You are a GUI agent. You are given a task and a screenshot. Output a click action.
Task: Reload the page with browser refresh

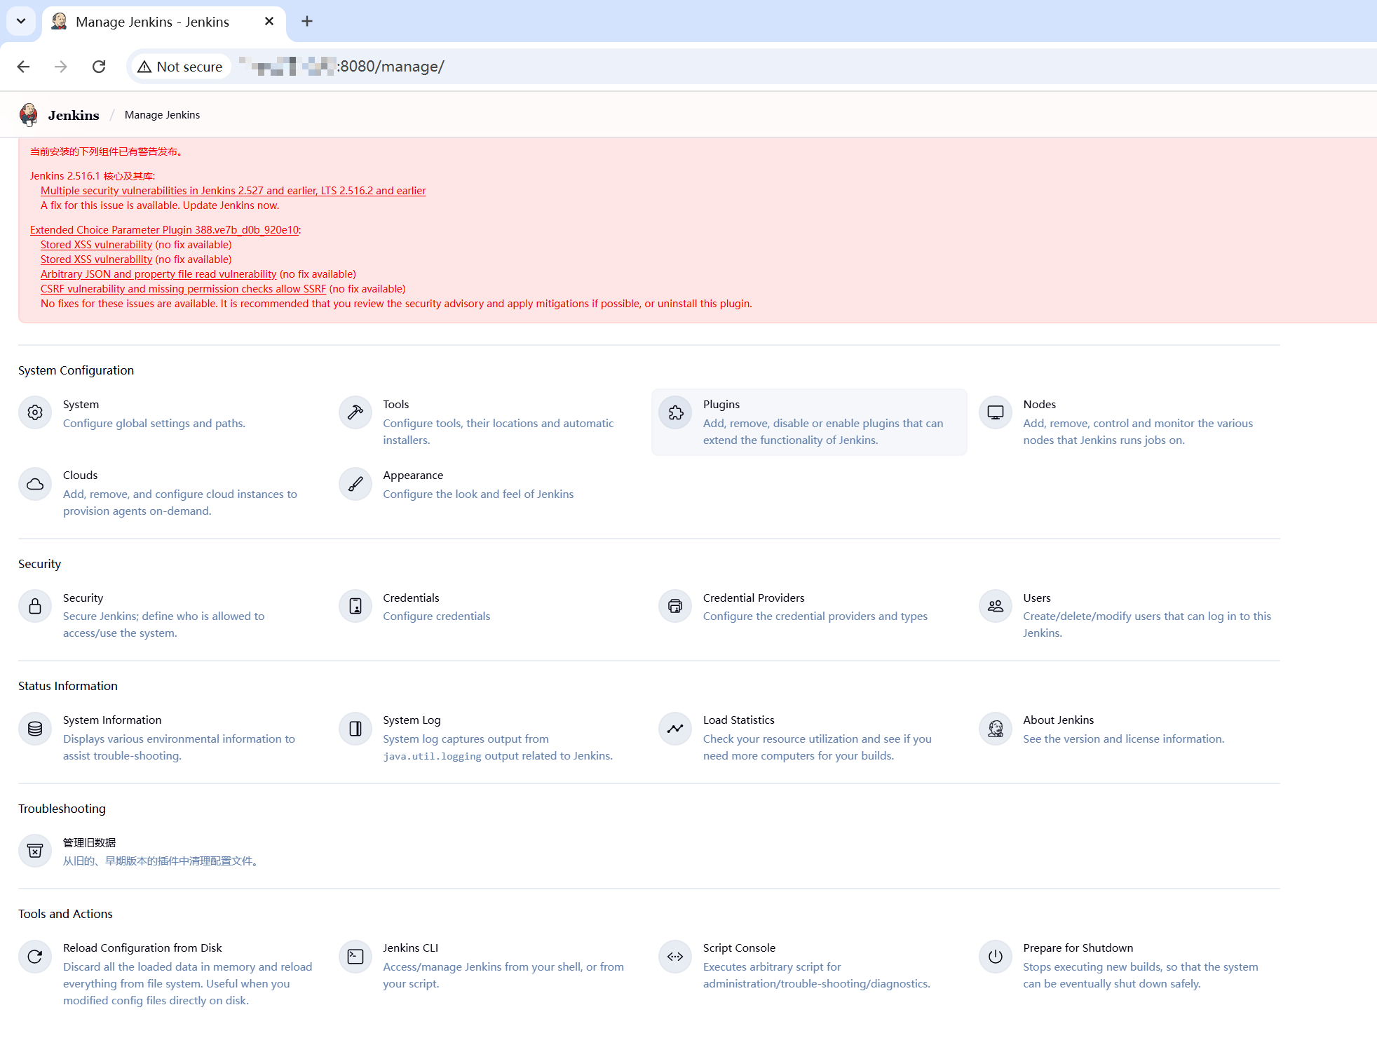[x=99, y=67]
